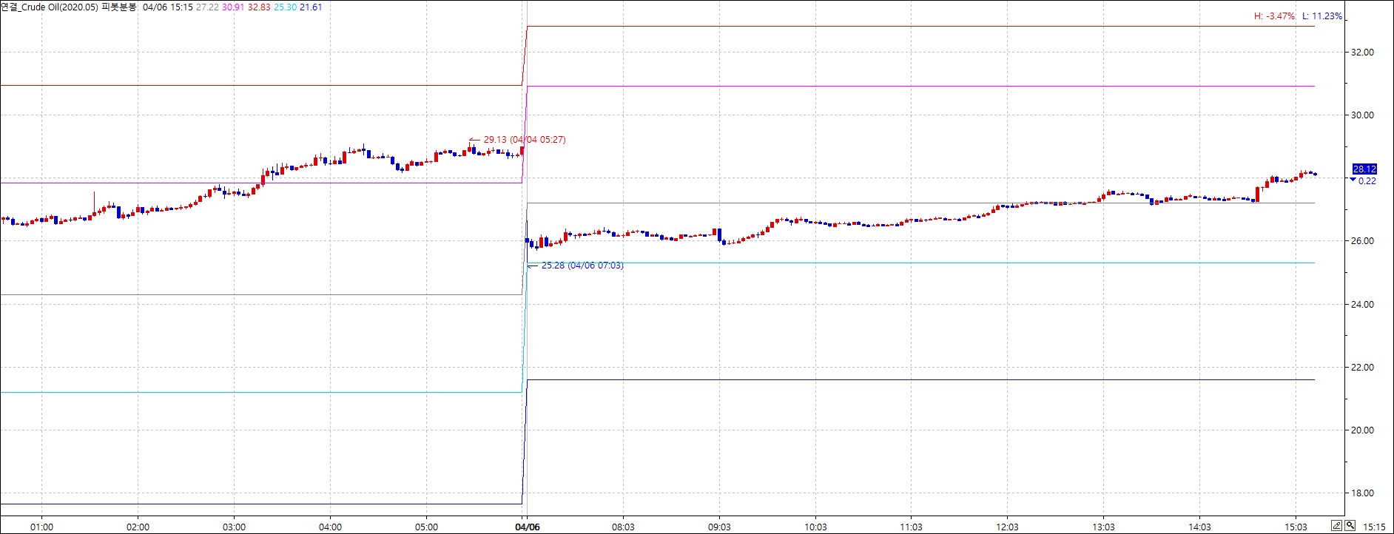1394x534 pixels.
Task: Click the 32.00 price axis label
Action: (1362, 53)
